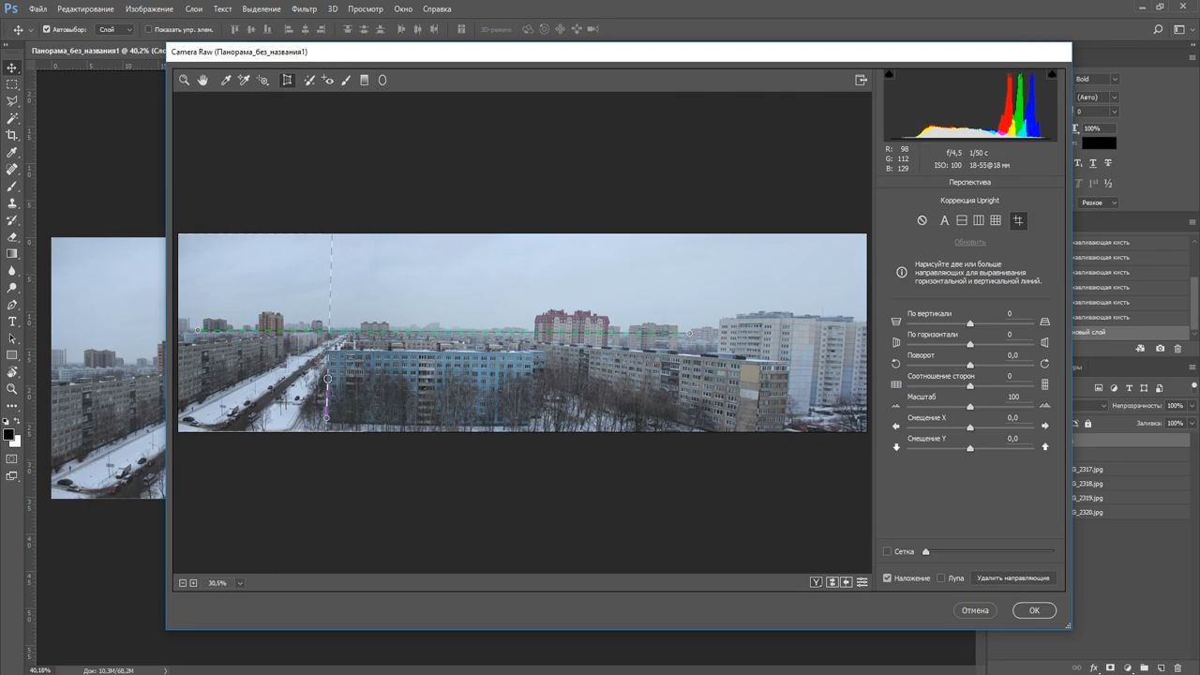Apply Full Upright correction

point(996,220)
